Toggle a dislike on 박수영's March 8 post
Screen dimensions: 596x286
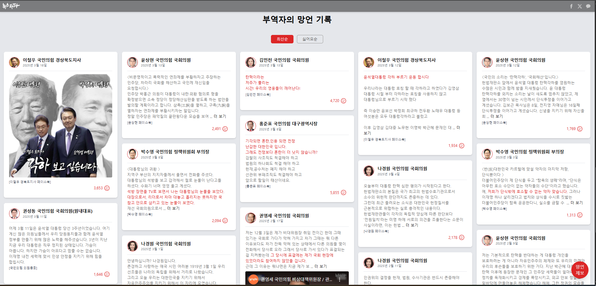tap(225, 221)
